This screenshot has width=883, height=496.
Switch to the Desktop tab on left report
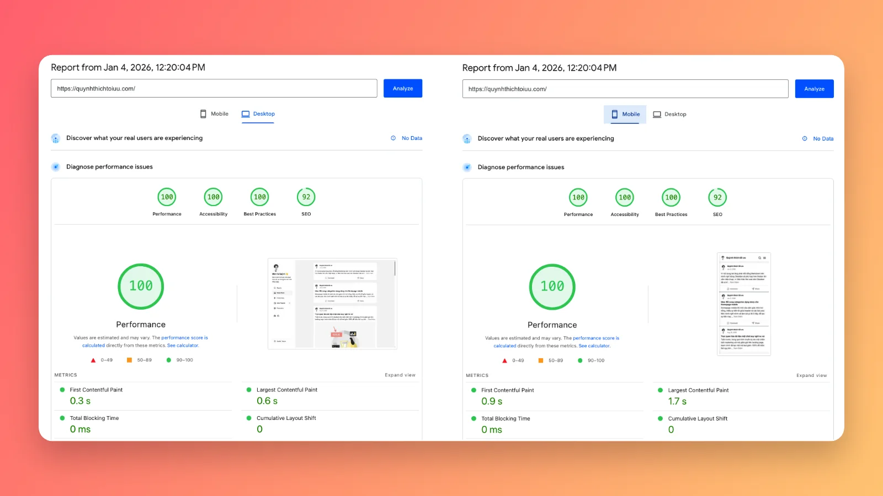click(x=258, y=114)
